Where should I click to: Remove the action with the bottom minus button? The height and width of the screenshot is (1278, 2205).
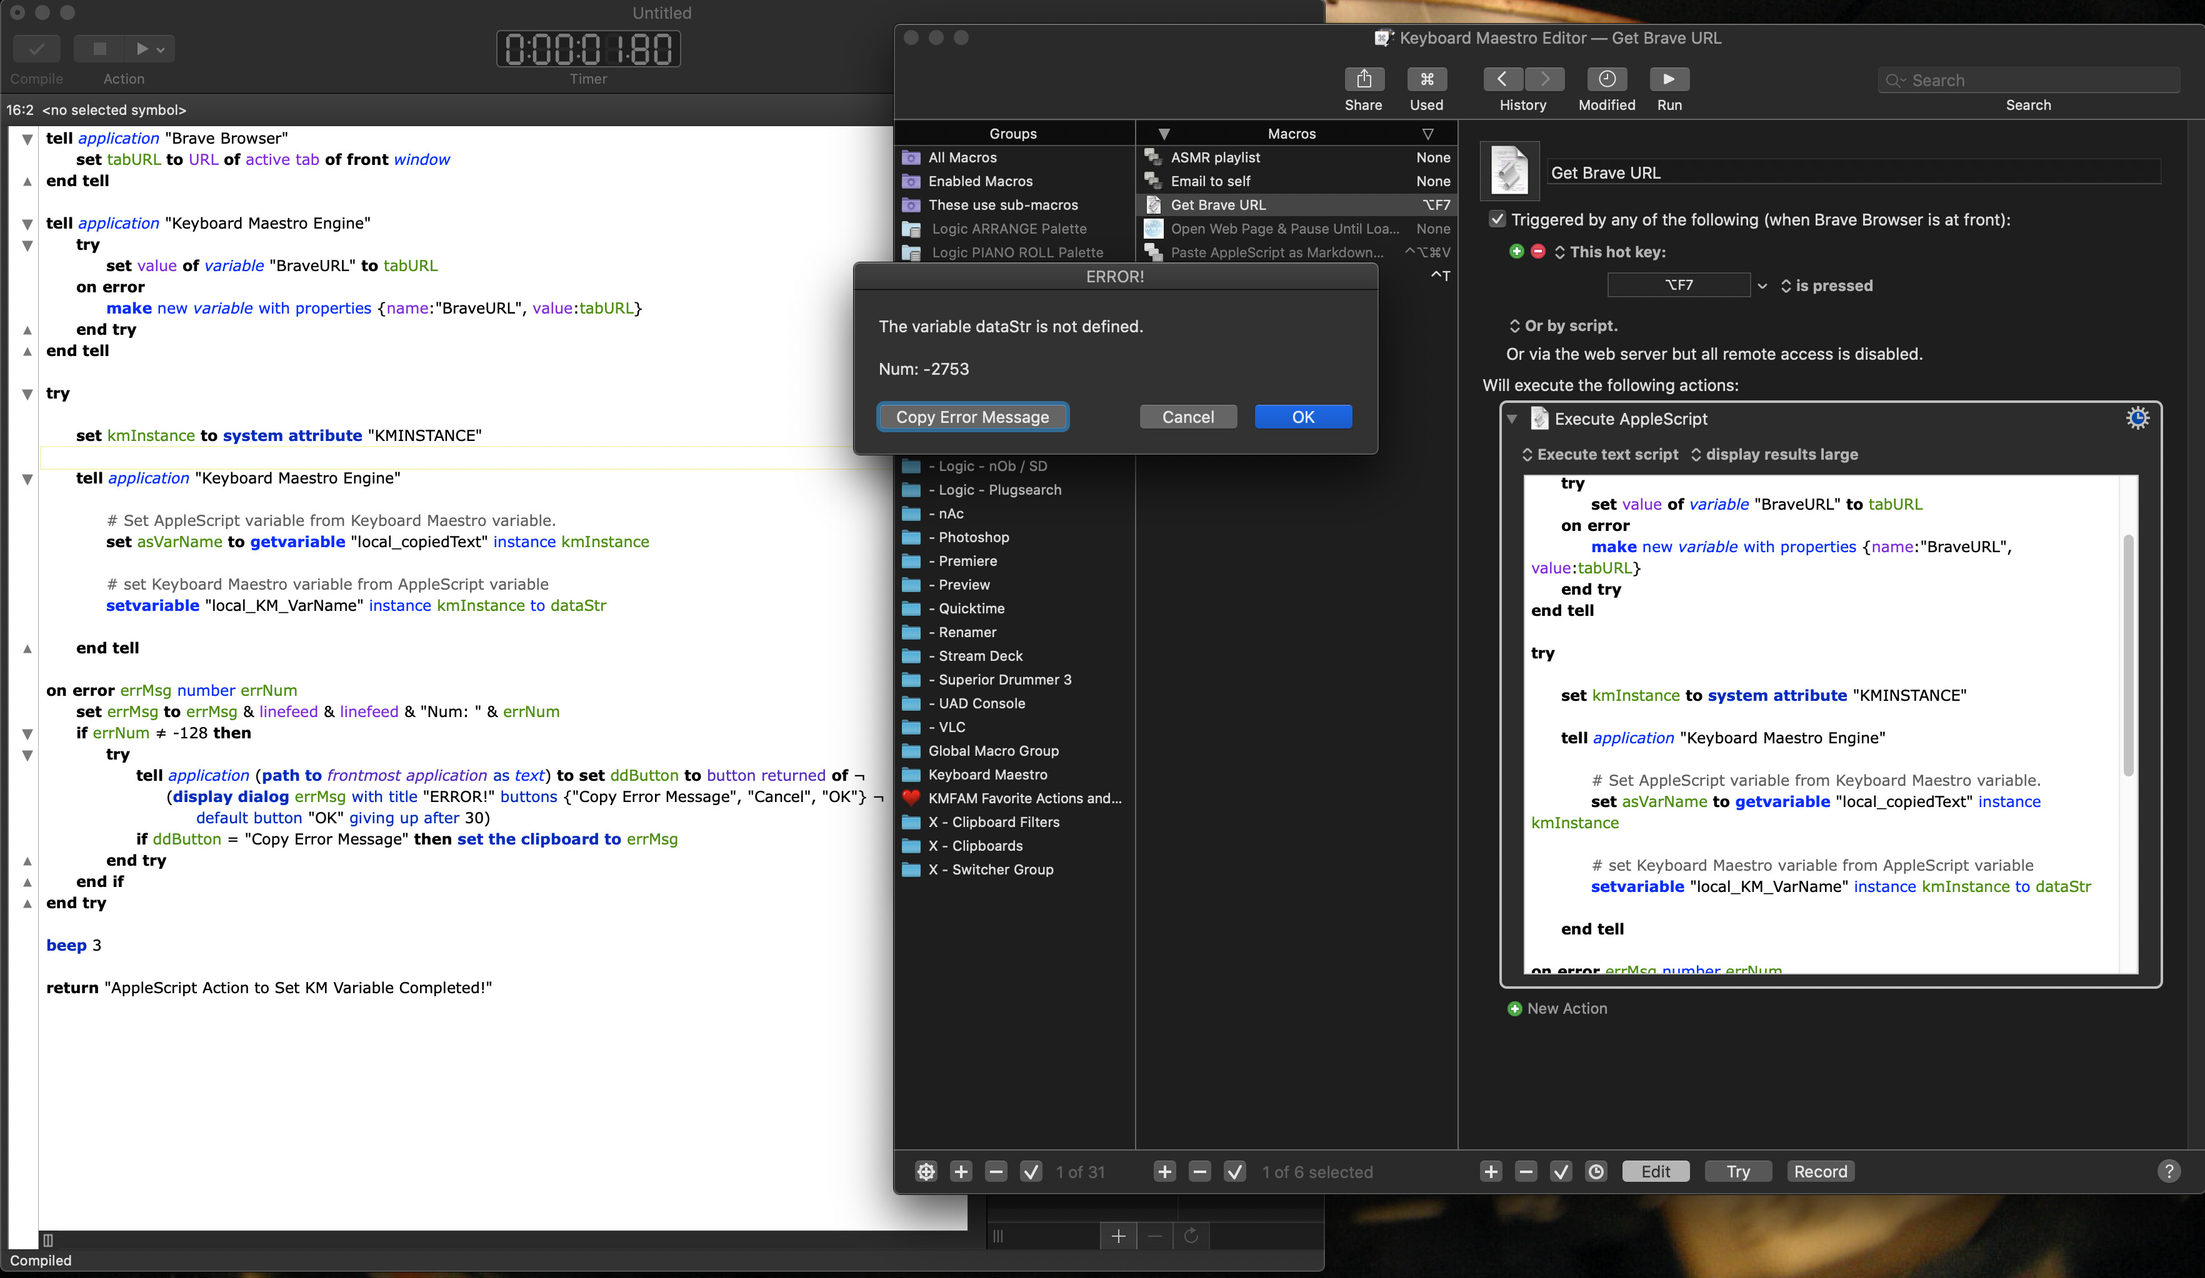tap(1526, 1171)
